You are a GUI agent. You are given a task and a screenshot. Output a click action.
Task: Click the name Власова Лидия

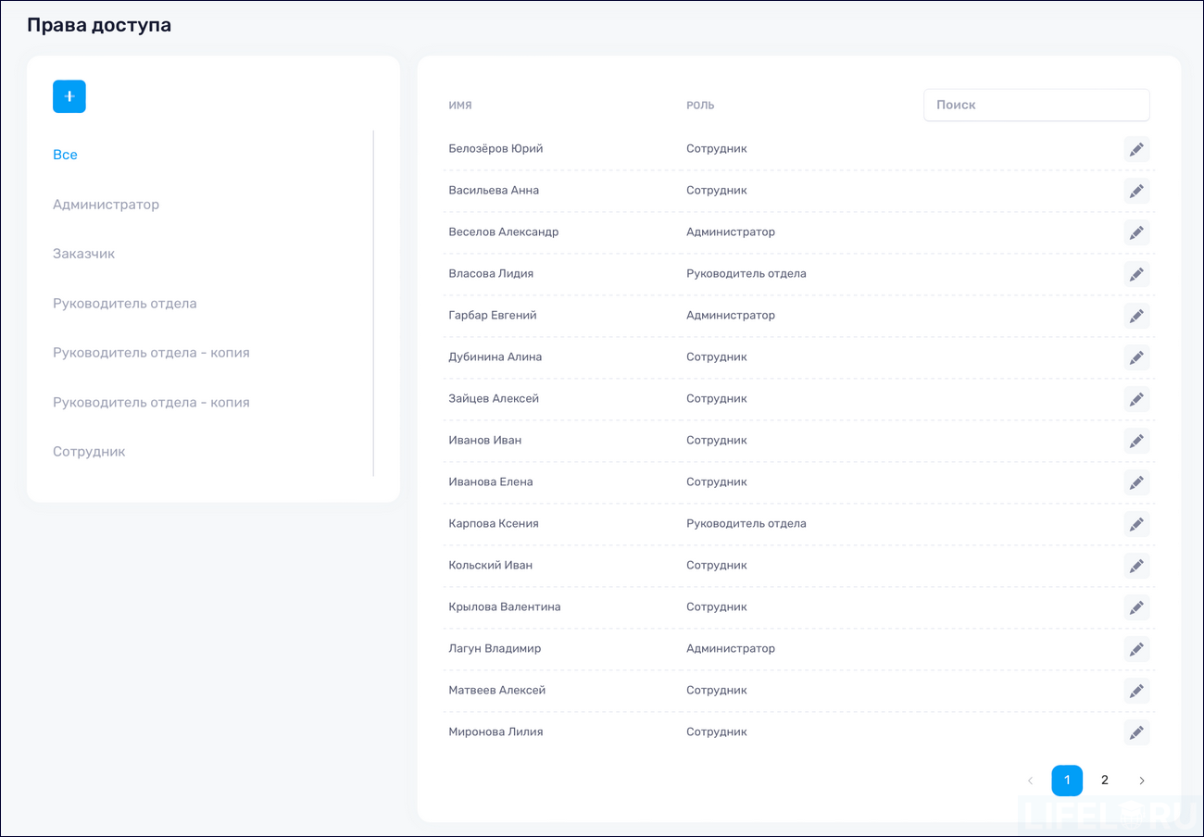point(491,273)
